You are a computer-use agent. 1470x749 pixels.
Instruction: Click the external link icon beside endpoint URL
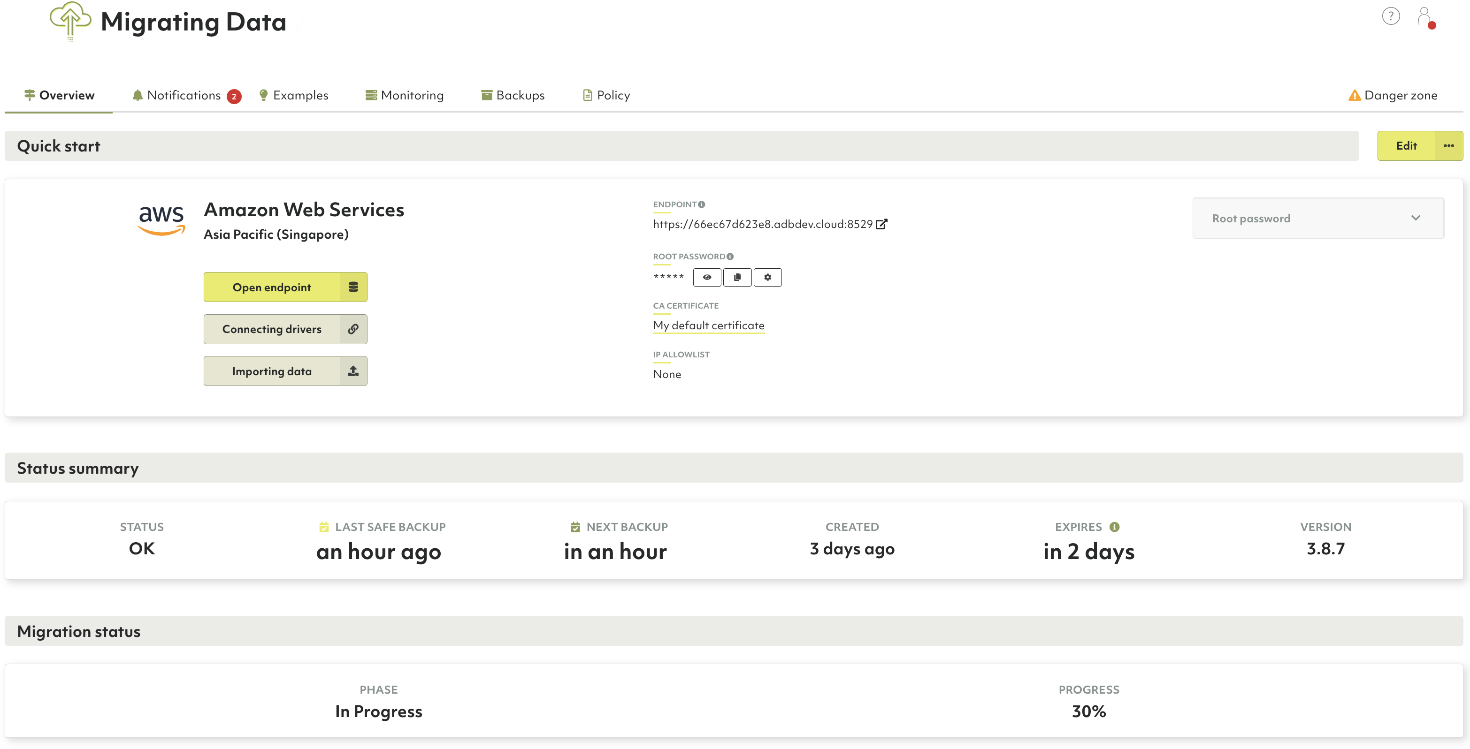(x=881, y=224)
